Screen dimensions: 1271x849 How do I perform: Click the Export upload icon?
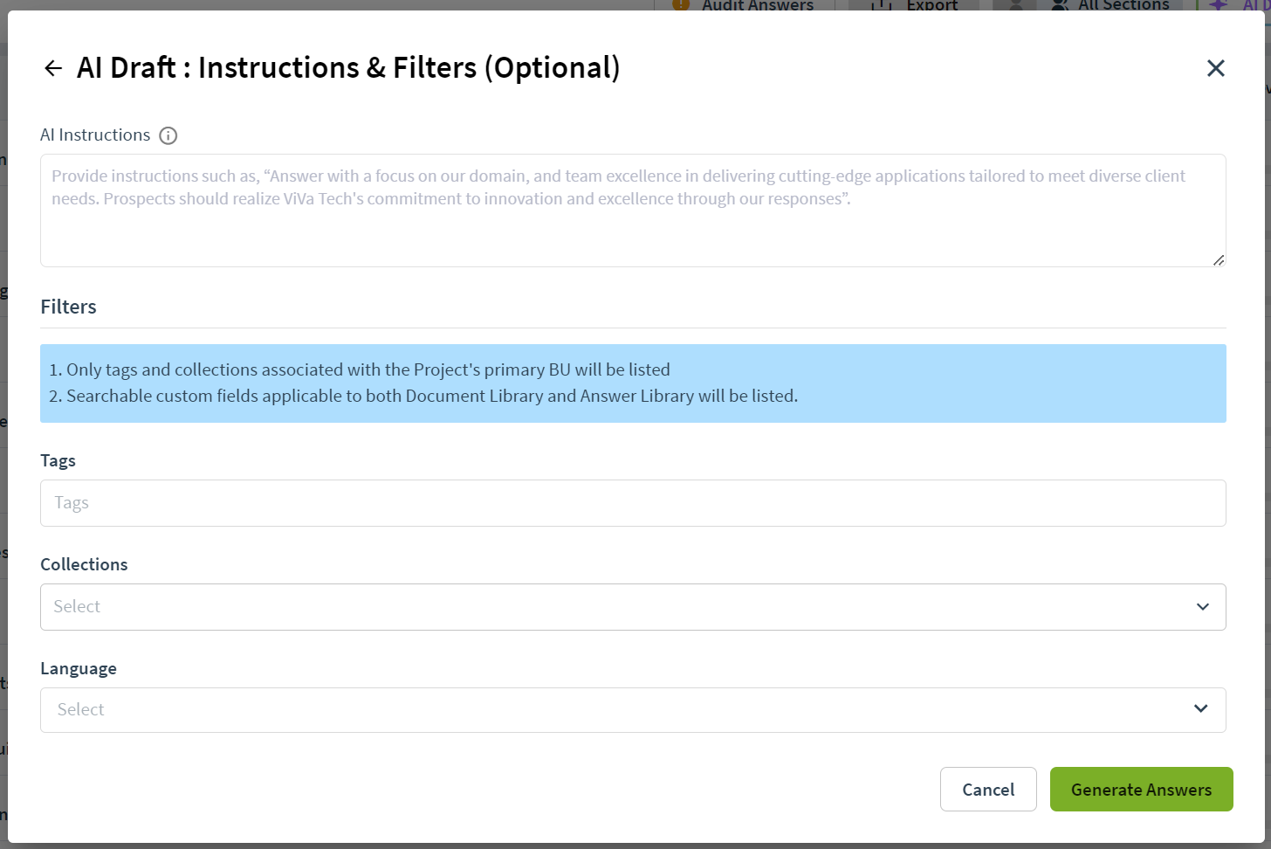tap(882, 4)
